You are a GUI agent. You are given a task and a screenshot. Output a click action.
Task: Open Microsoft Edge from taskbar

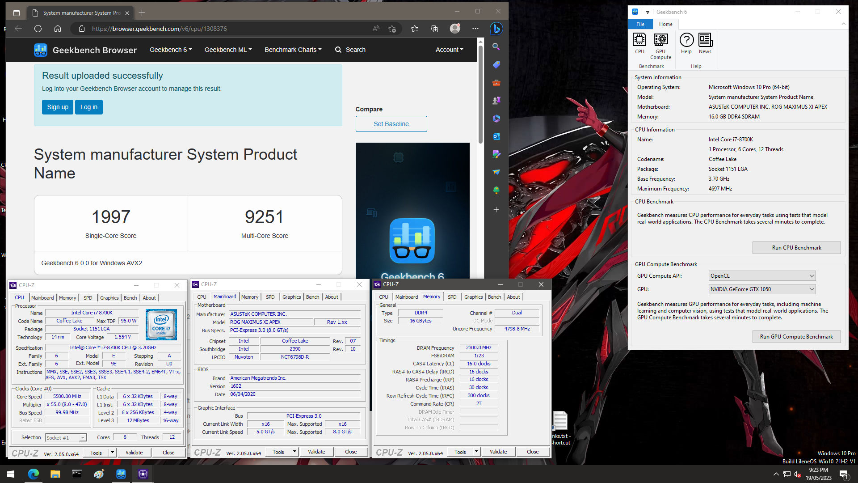coord(33,474)
